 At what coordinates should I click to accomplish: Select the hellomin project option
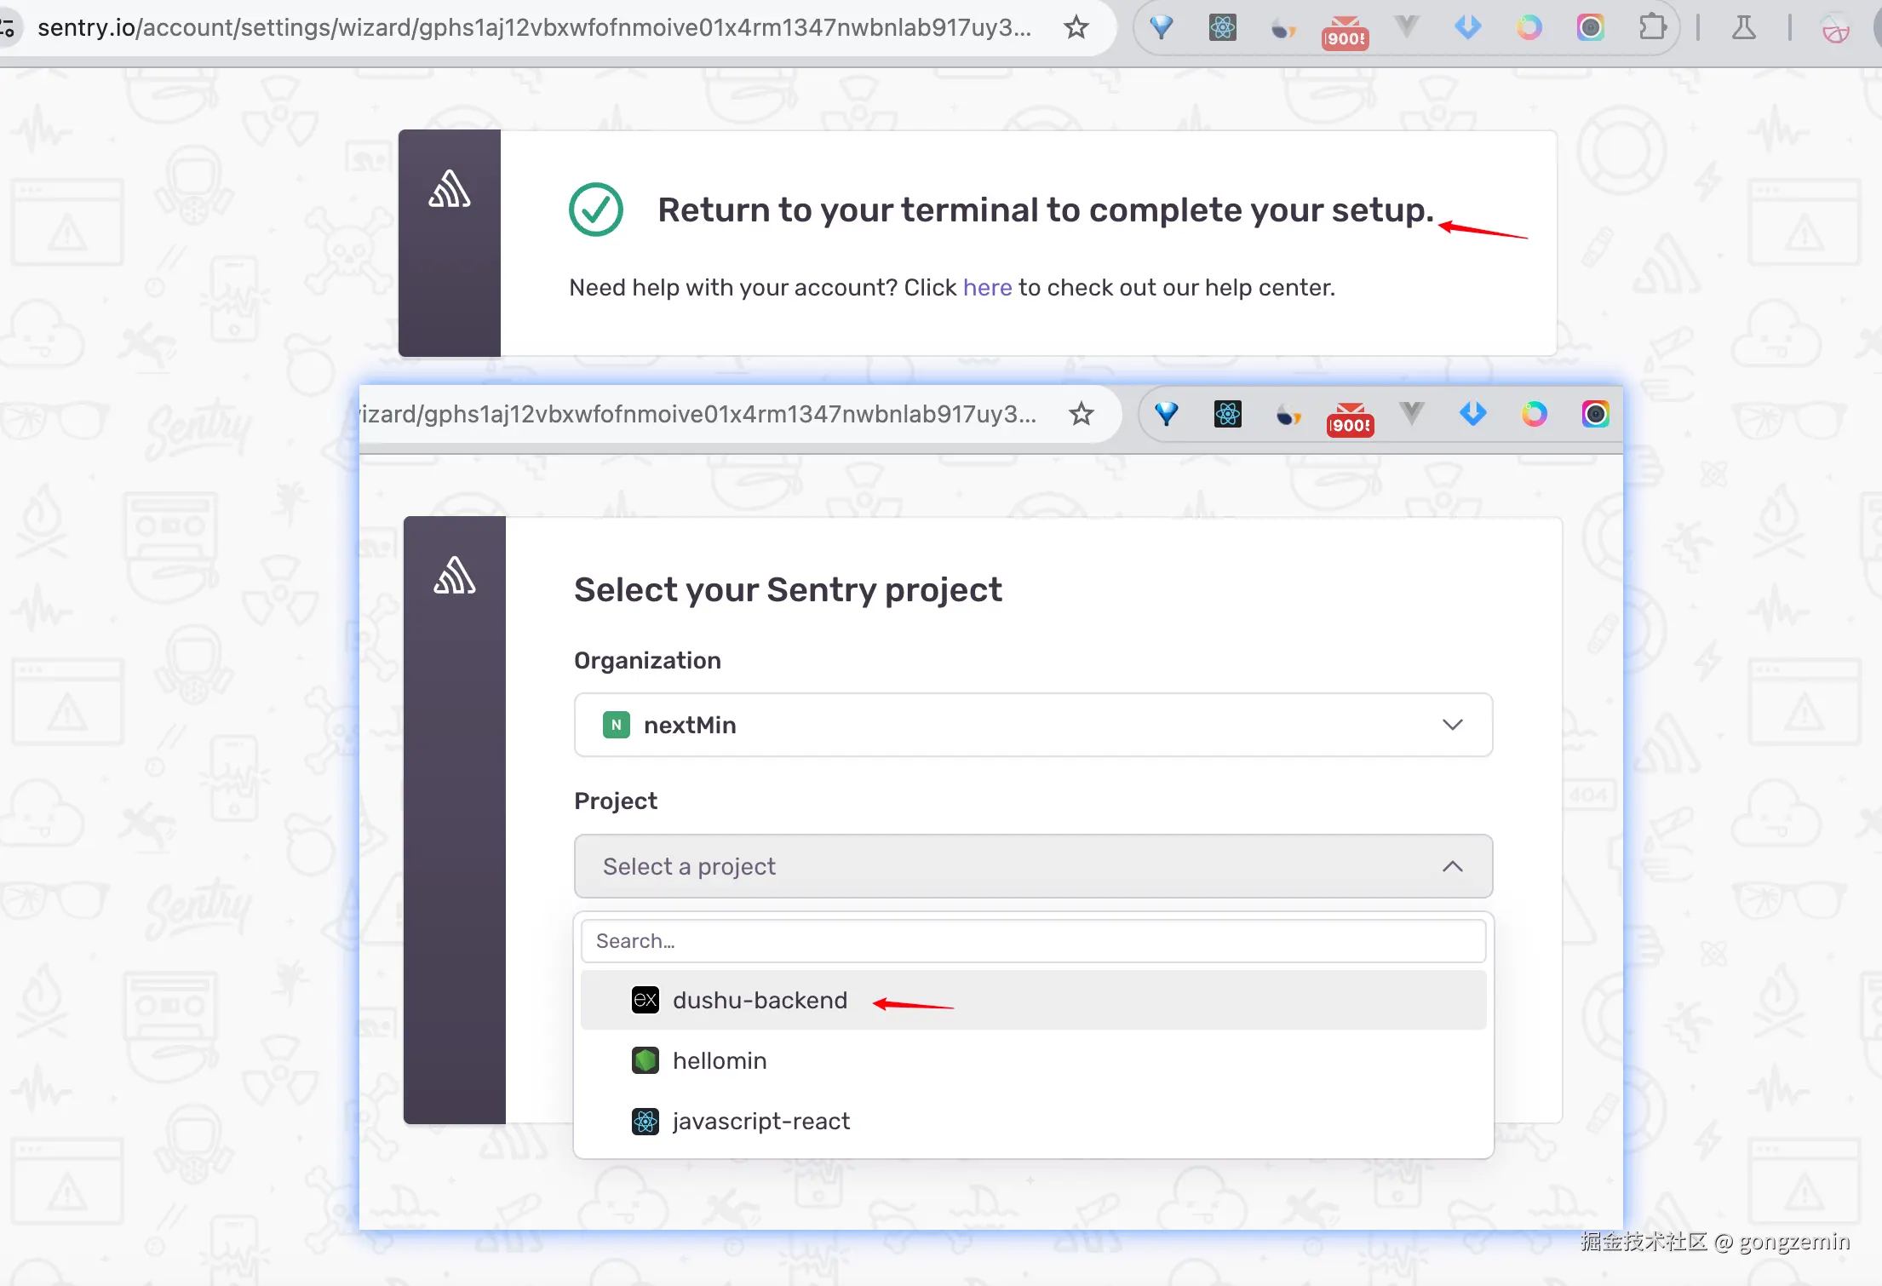[x=720, y=1060]
